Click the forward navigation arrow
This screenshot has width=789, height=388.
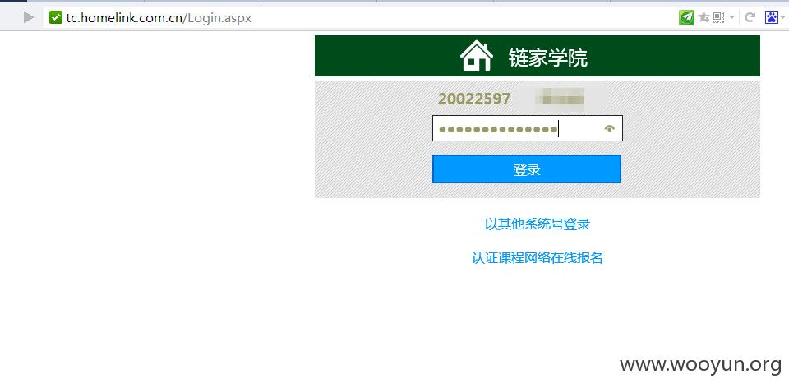(x=28, y=17)
